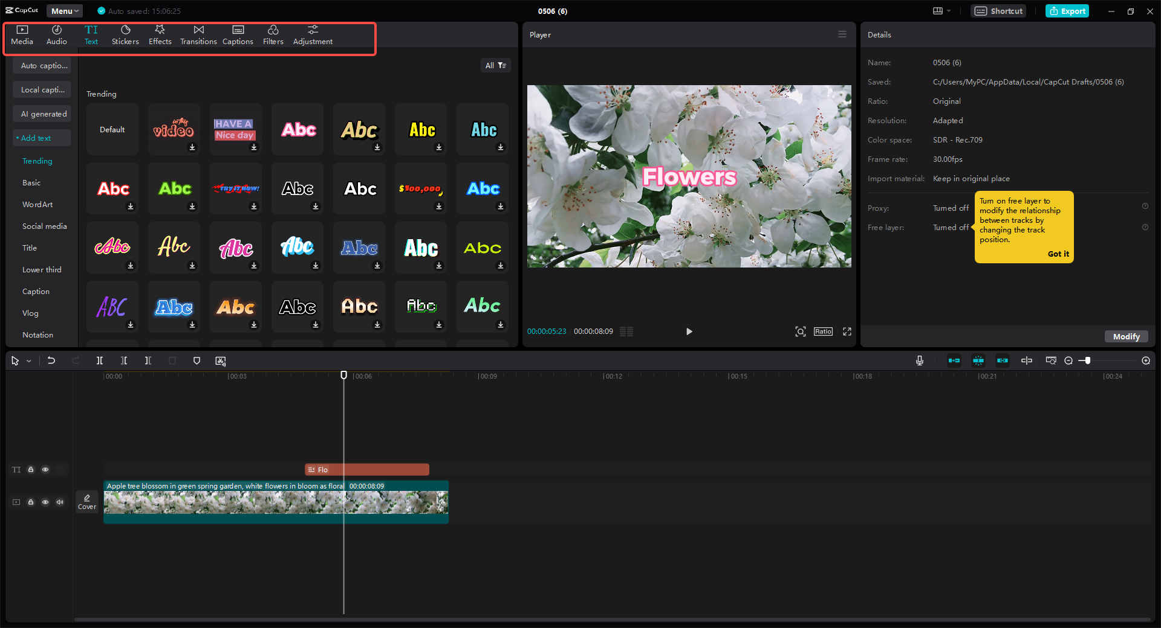Open the Menu dropdown

click(64, 11)
